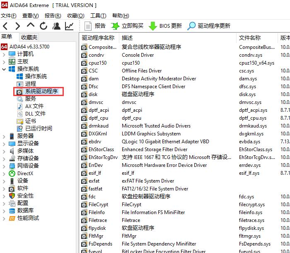The height and width of the screenshot is (253, 290).
Task: Click the 驱动程序更新 button
Action: 209,26
